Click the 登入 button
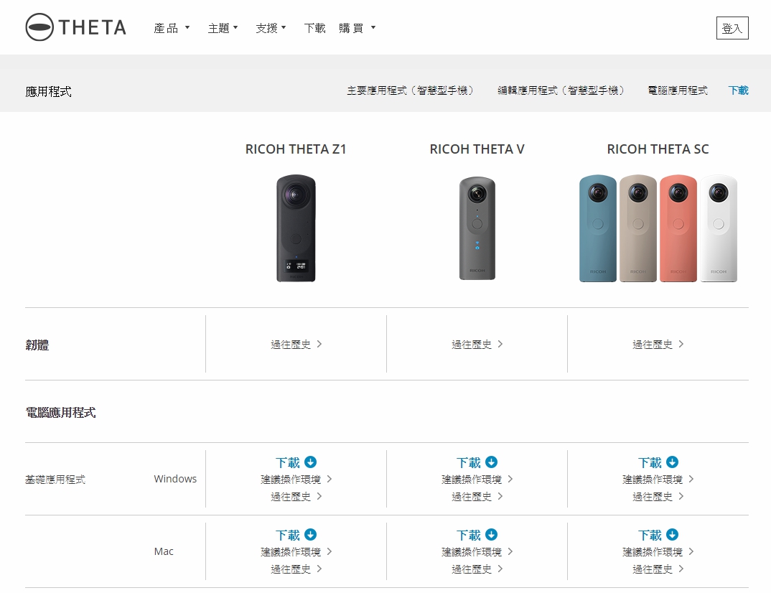 coord(732,28)
